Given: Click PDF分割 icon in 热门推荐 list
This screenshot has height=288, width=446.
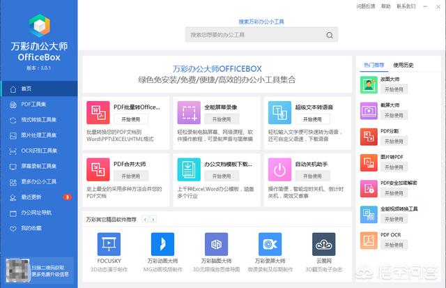Looking at the screenshot, I should tap(369, 137).
